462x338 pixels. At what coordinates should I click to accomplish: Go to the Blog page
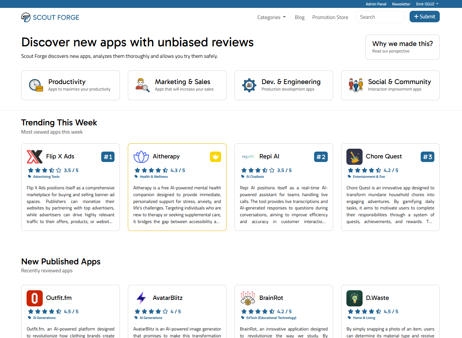pos(299,17)
